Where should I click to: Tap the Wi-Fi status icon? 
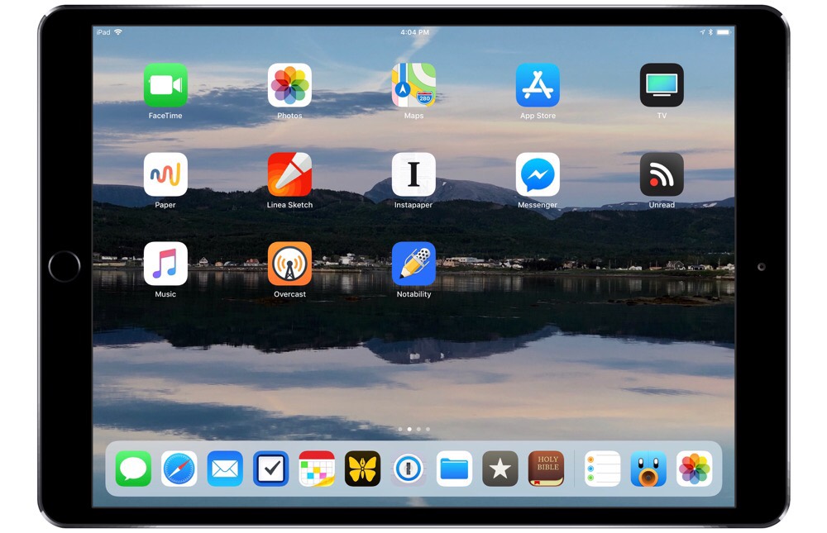(x=118, y=32)
